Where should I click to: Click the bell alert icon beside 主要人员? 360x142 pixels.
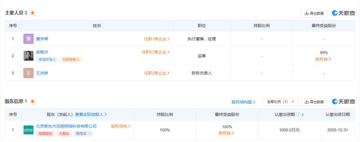[x=32, y=13]
